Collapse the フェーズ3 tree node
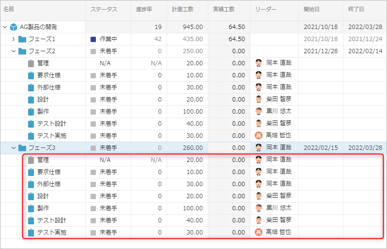Image resolution: width=387 pixels, height=249 pixels. (x=14, y=148)
